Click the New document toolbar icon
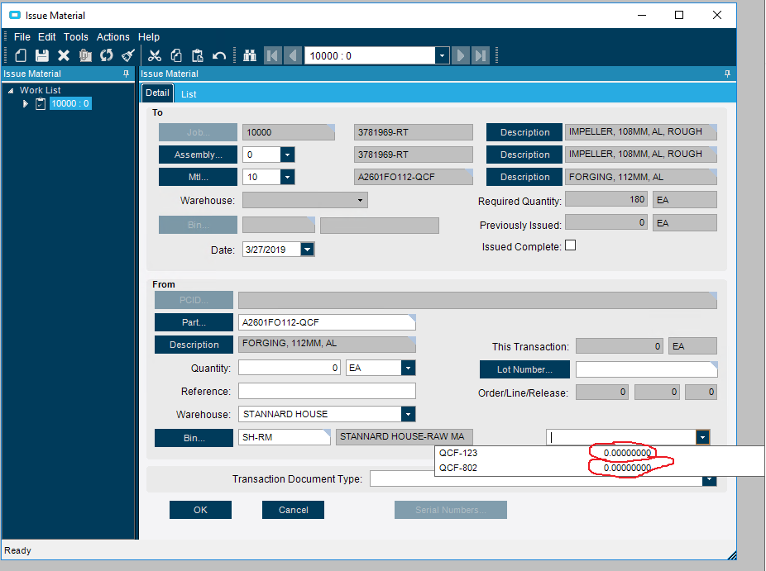The image size is (766, 571). pos(20,56)
